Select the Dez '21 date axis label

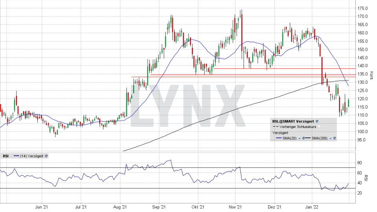click(275, 207)
